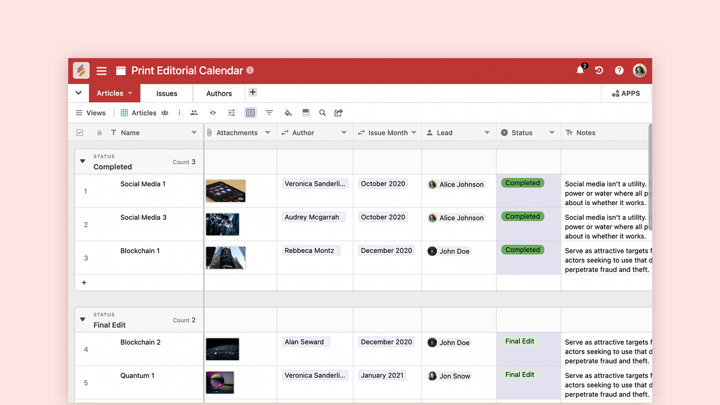Collapse the Final Edit status group
720x405 pixels.
coord(83,320)
